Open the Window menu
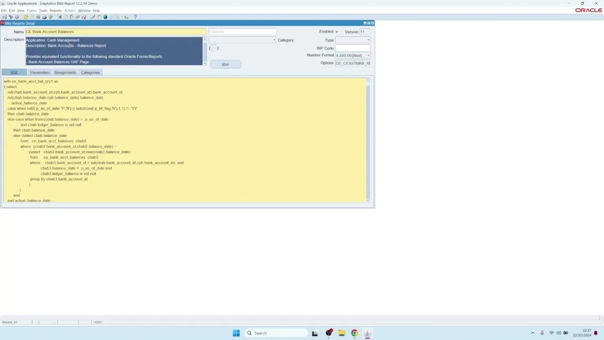Viewport: 604px width, 340px height. pyautogui.click(x=84, y=10)
